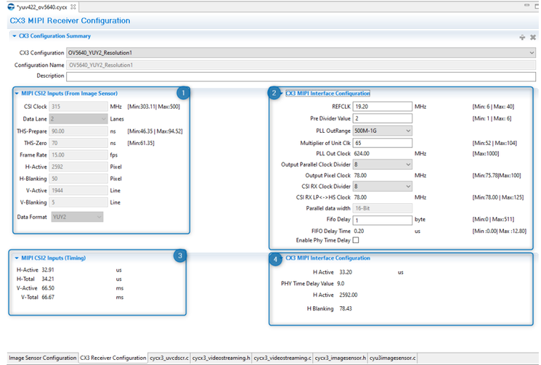Click the add configuration plus icon

(x=522, y=37)
